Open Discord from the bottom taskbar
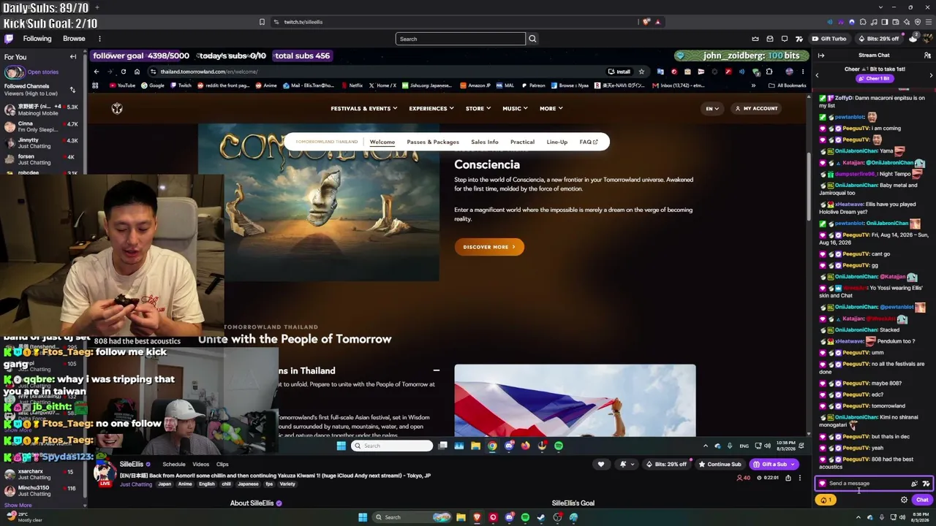Screen dimensions: 936x526 pyautogui.click(x=509, y=517)
